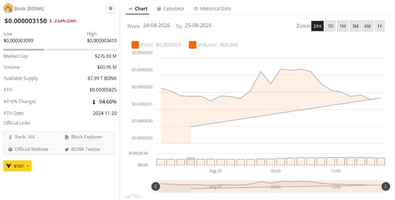Switch to the Chart tab
Image resolution: width=395 pixels, height=200 pixels.
137,9
